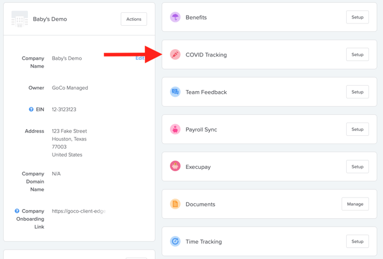383x259 pixels.
Task: Click Setup for Payroll Sync
Action: click(357, 129)
